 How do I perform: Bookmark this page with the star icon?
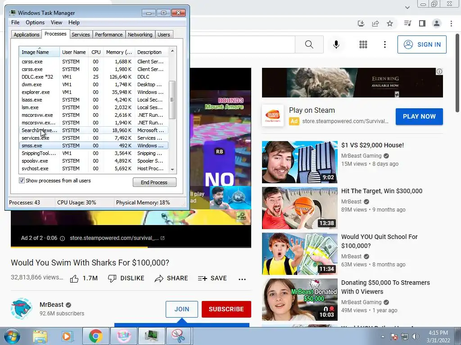pyautogui.click(x=390, y=23)
